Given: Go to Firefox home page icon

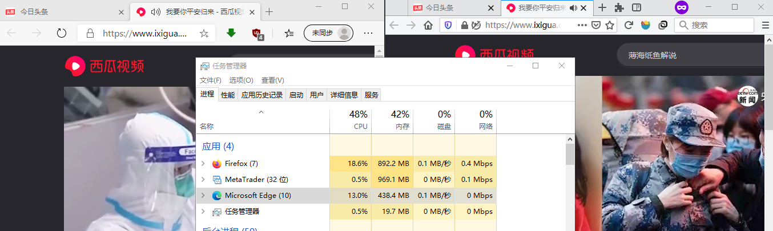Looking at the screenshot, I should click(428, 25).
